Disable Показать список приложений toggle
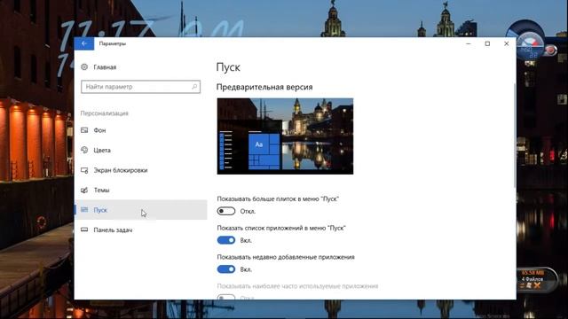Image resolution: width=568 pixels, height=319 pixels. coord(226,240)
